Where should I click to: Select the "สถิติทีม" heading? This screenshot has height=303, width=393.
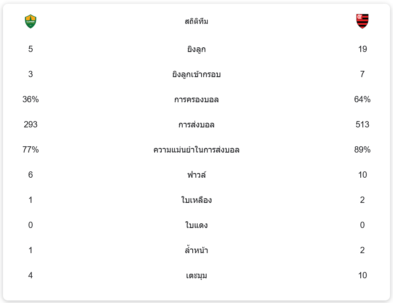point(196,21)
